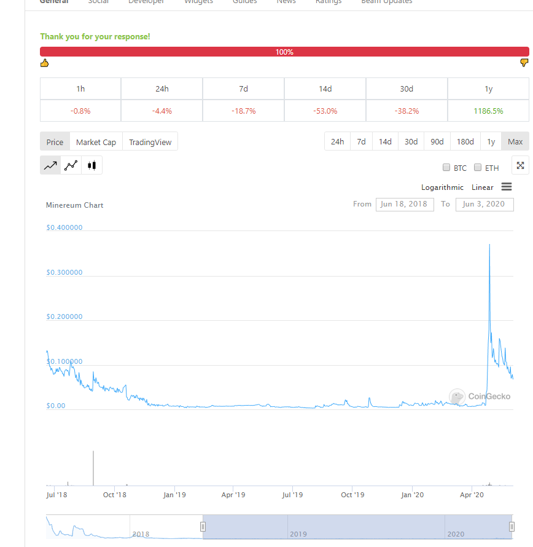
Task: Click the 1y change value 1186.5%
Action: click(x=488, y=111)
